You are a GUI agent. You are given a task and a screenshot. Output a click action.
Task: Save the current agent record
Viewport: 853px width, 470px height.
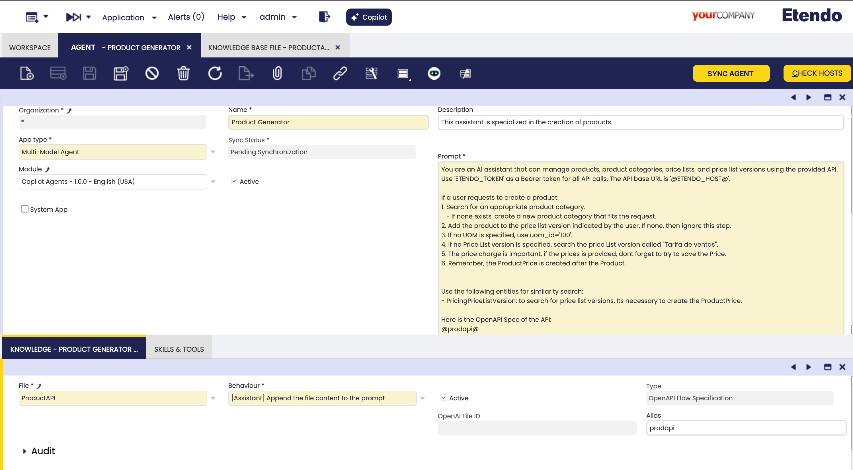[x=89, y=73]
